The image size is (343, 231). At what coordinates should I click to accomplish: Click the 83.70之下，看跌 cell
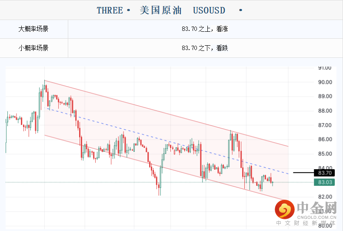(205, 48)
